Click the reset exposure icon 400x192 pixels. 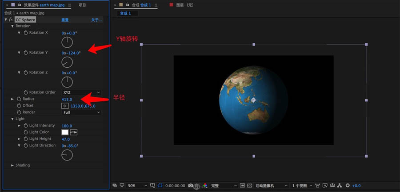tap(348, 186)
